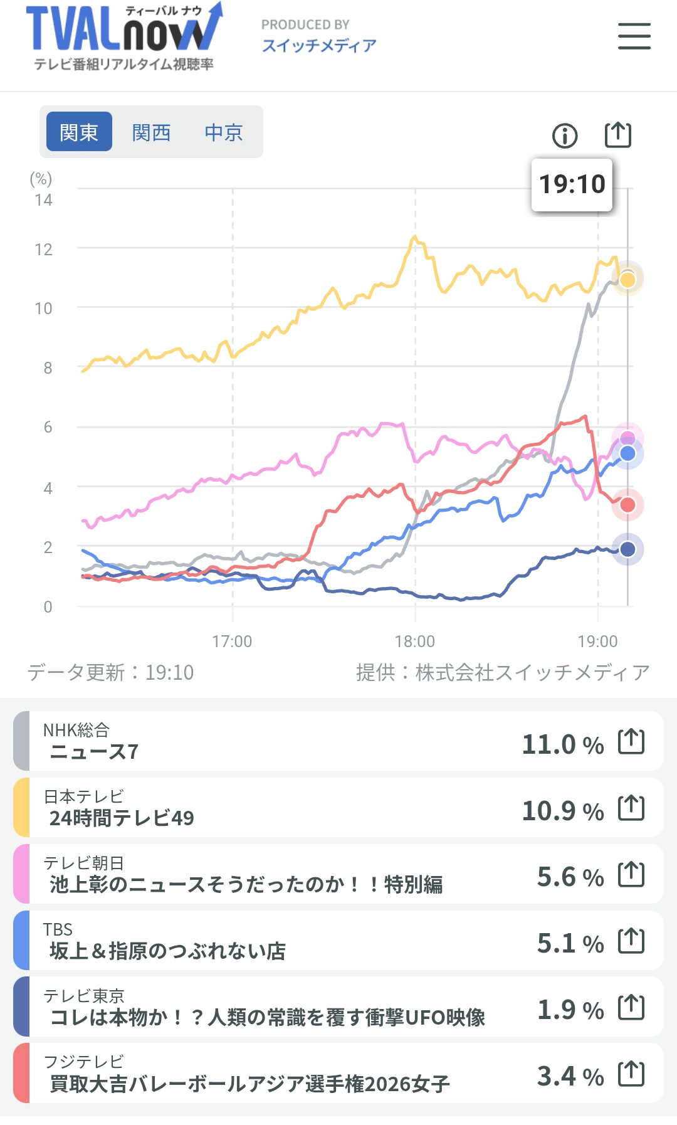Screen dimensions: 677x1125
Task: Open the chart info icon
Action: click(565, 135)
